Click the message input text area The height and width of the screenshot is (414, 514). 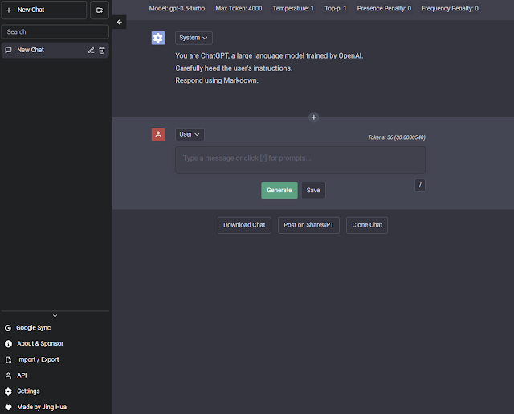pos(300,160)
